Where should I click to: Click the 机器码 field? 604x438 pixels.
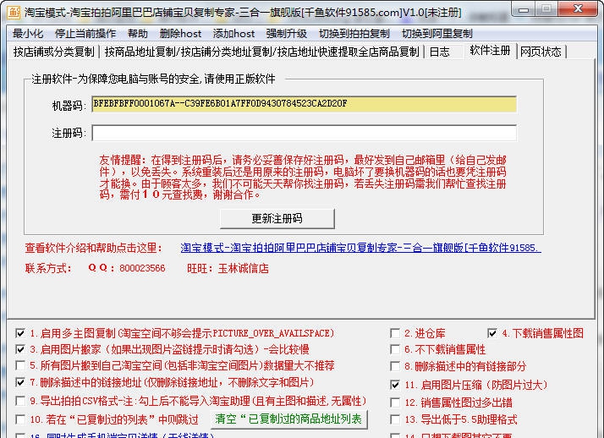[x=304, y=104]
